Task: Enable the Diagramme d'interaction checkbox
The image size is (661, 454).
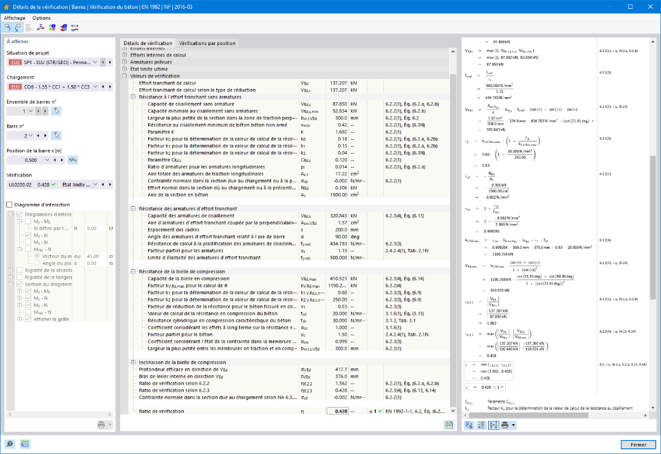Action: click(x=10, y=204)
